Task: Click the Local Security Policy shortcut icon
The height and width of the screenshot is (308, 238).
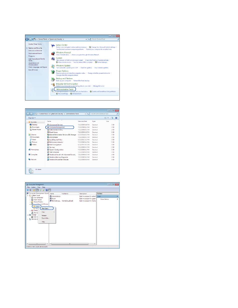Action: point(48,140)
